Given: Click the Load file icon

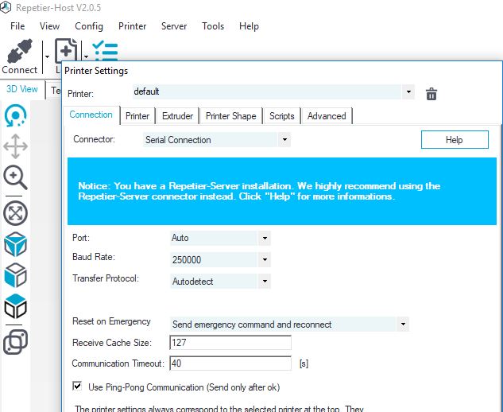Looking at the screenshot, I should (65, 51).
